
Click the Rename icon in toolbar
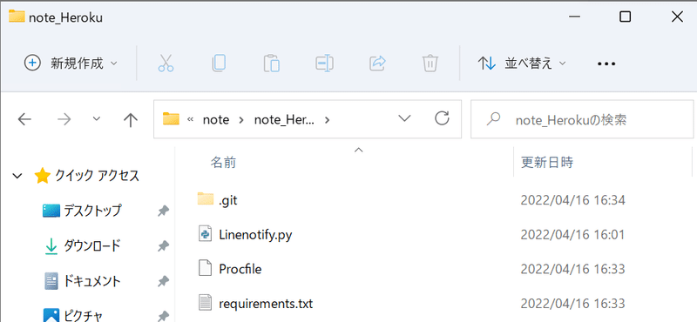(x=324, y=64)
